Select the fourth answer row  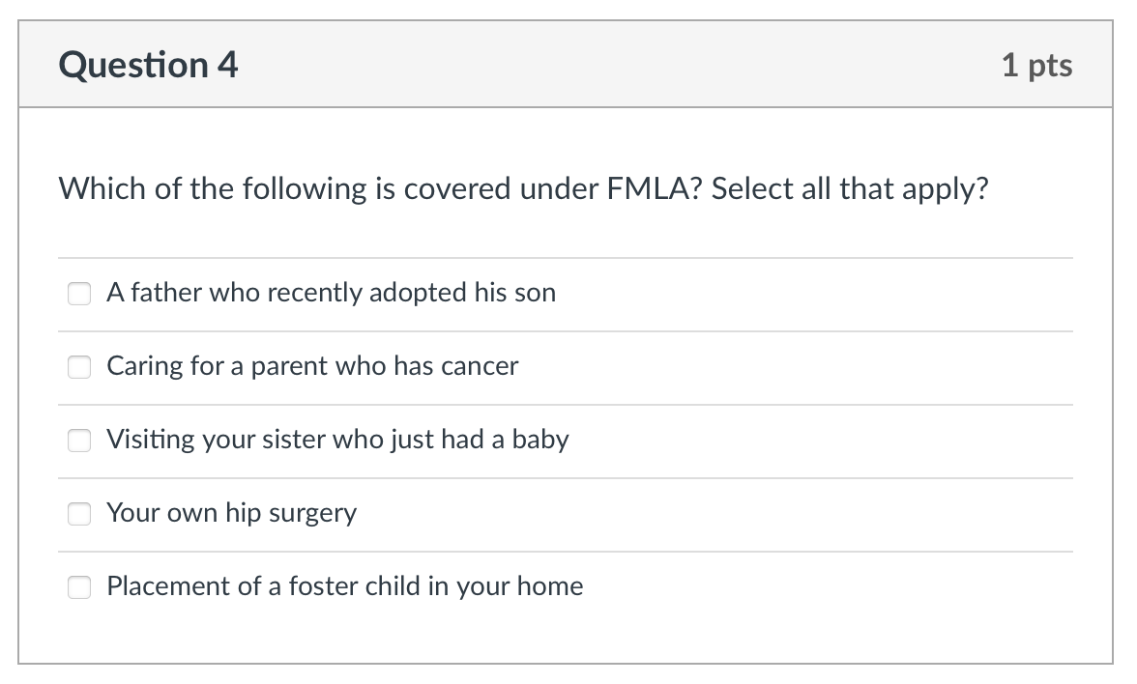[568, 513]
